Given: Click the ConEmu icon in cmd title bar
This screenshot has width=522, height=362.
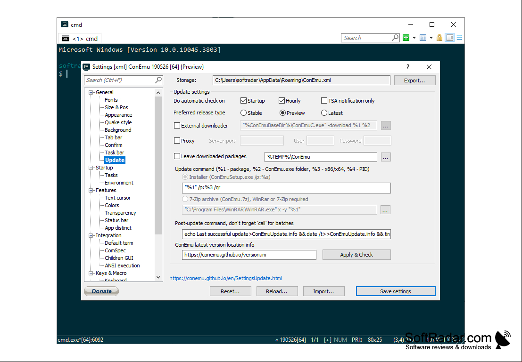Looking at the screenshot, I should (65, 24).
